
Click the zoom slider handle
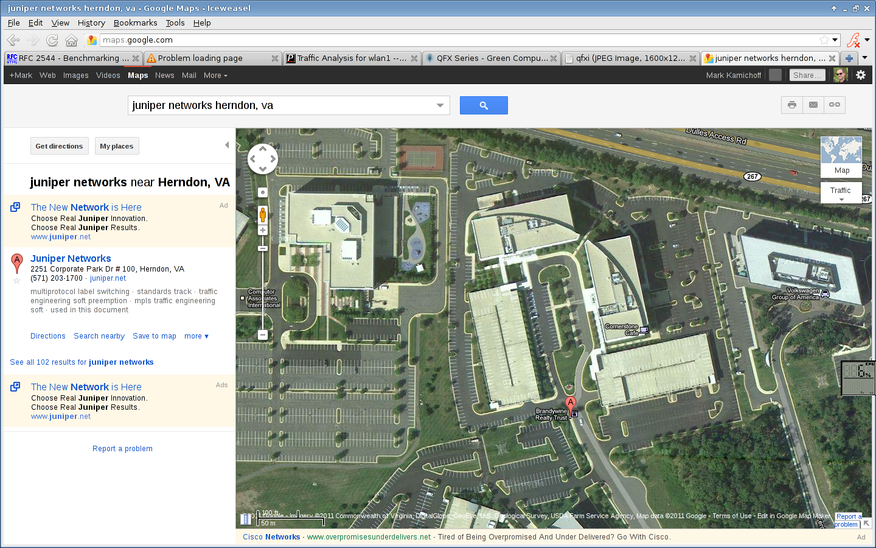[263, 248]
